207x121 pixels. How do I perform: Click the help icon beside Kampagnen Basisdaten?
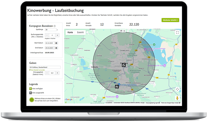[55, 26]
